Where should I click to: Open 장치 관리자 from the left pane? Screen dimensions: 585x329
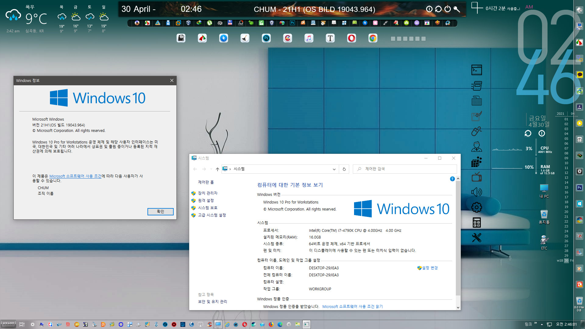pos(207,193)
